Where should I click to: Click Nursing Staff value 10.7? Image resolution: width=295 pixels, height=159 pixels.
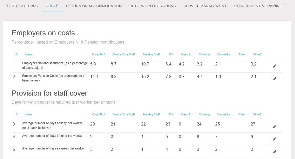tap(145, 64)
